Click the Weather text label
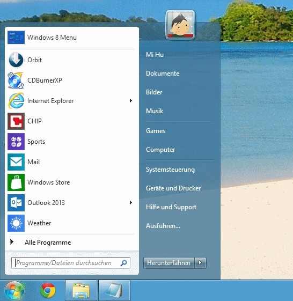 tap(39, 223)
